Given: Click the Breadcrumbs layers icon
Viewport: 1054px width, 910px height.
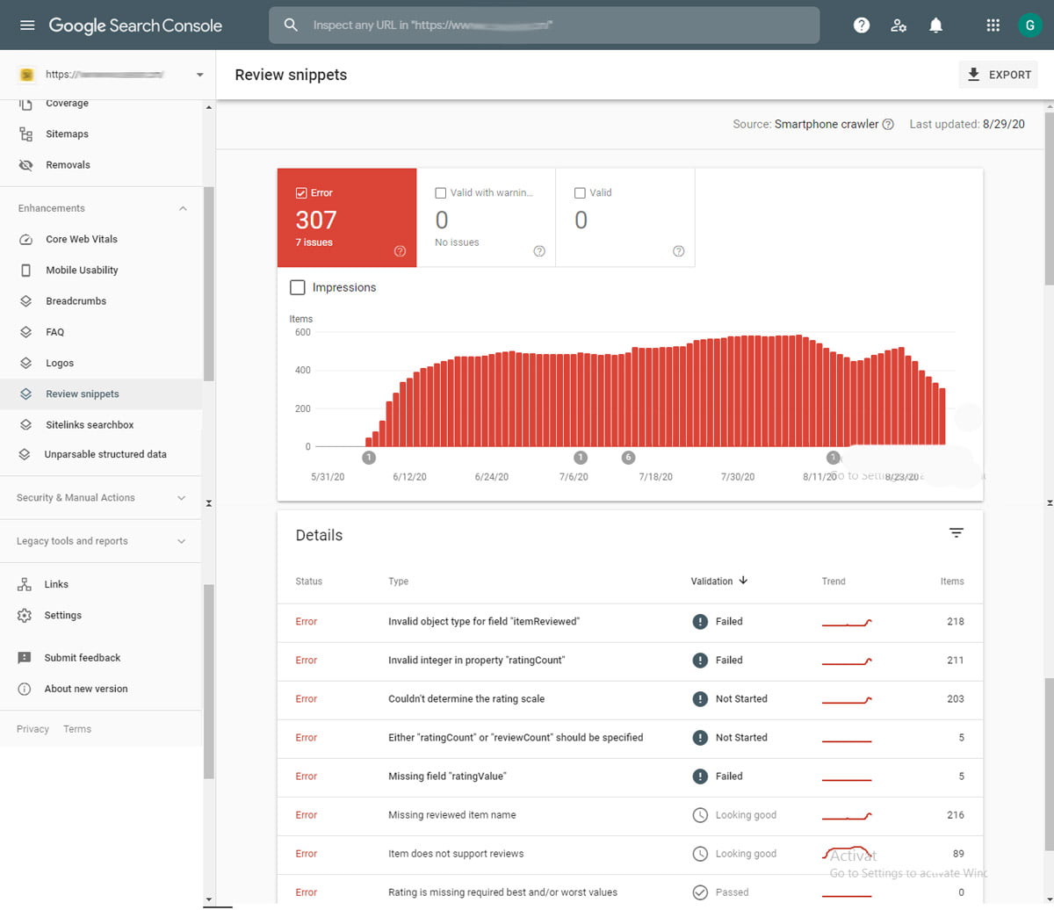Looking at the screenshot, I should click(26, 301).
